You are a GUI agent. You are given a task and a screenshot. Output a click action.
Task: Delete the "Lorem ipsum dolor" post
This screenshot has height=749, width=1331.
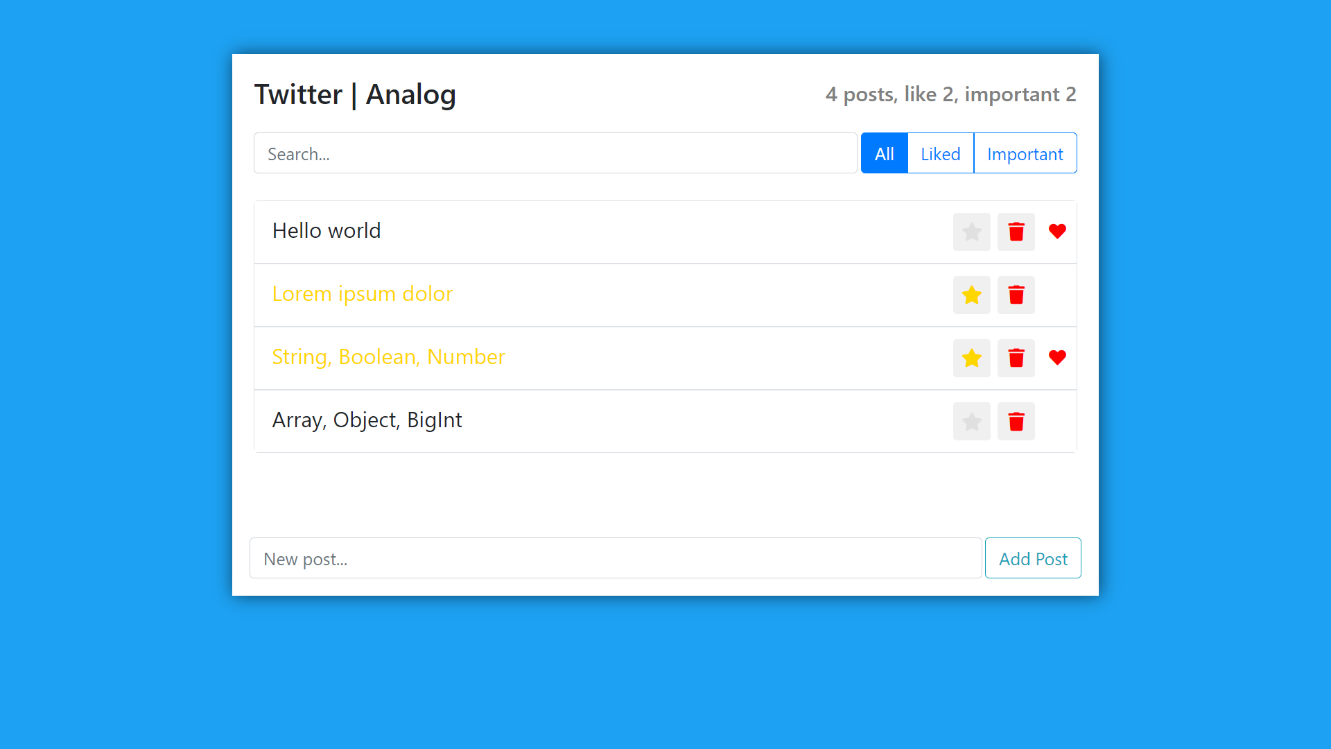point(1016,295)
